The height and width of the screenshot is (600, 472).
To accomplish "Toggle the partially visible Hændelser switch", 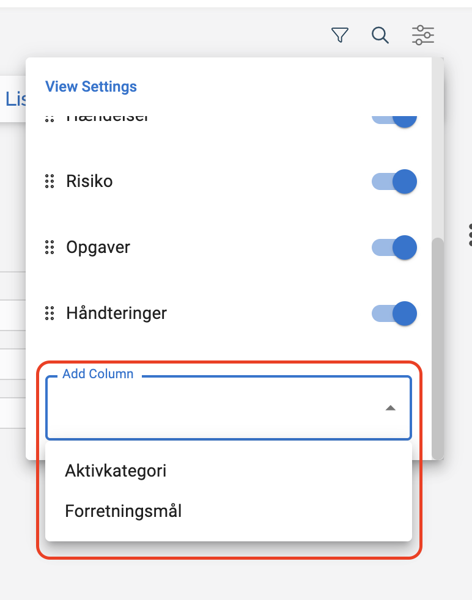I will tap(394, 120).
